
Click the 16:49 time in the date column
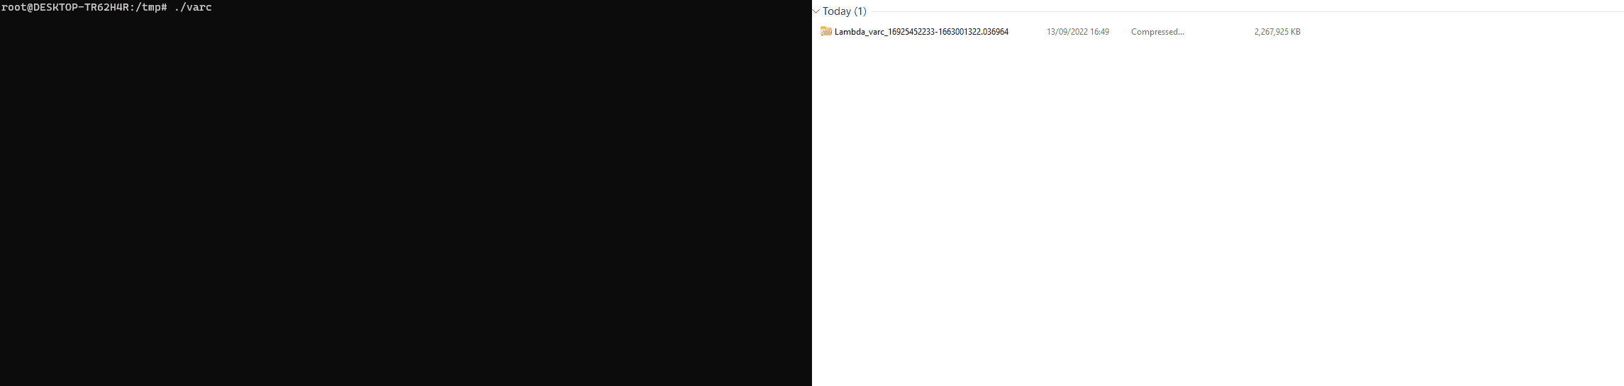[1100, 32]
